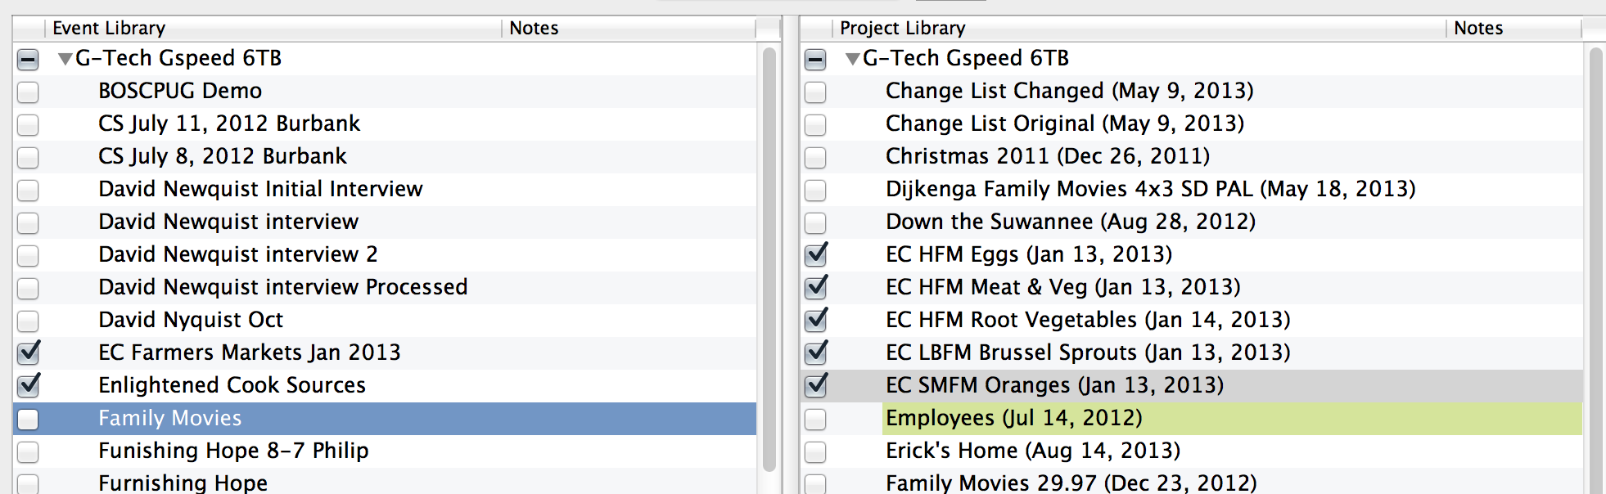Click the Event Library column header
This screenshot has width=1606, height=494.
pyautogui.click(x=273, y=28)
